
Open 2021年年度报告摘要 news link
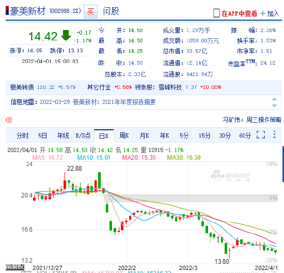click(x=129, y=102)
